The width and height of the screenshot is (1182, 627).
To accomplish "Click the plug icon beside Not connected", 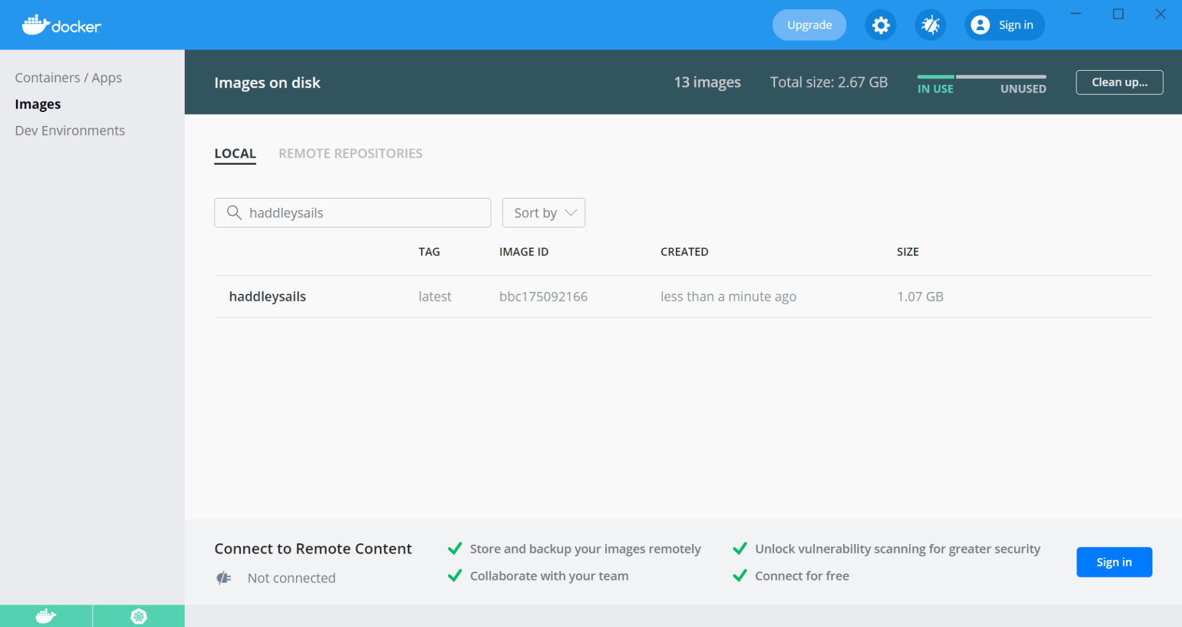I will point(223,578).
